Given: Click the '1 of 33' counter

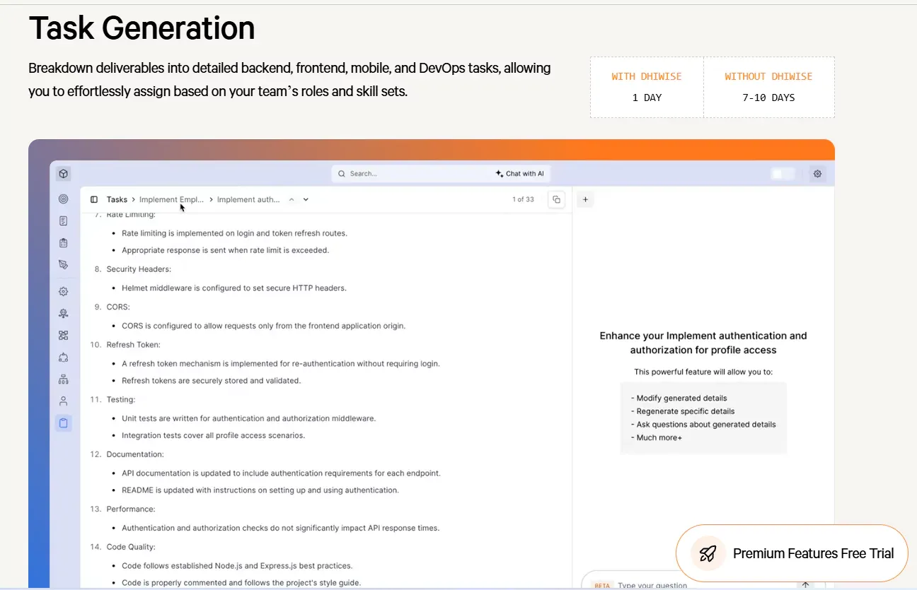Looking at the screenshot, I should click(523, 199).
